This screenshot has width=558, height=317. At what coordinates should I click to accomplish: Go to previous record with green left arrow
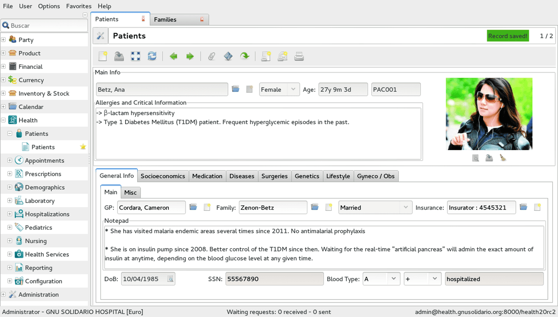[x=173, y=56]
